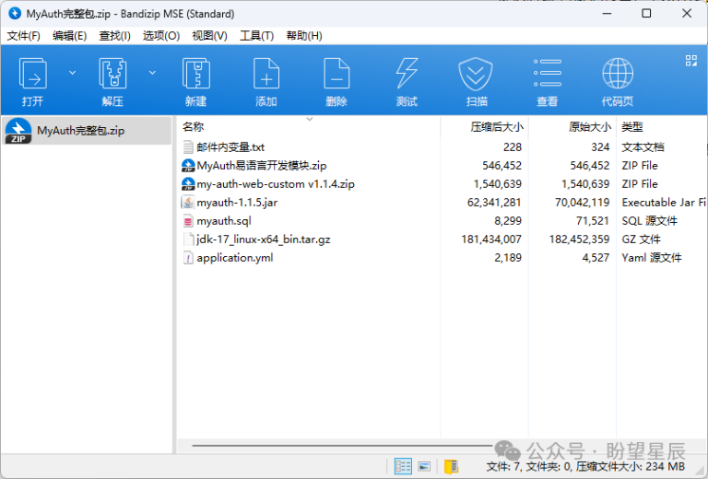Click the text file icon of 邮件内变量.txt
Screen dimensions: 708x479
click(188, 147)
